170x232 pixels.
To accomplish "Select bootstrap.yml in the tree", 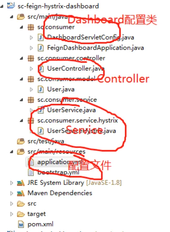I will (x=58, y=173).
